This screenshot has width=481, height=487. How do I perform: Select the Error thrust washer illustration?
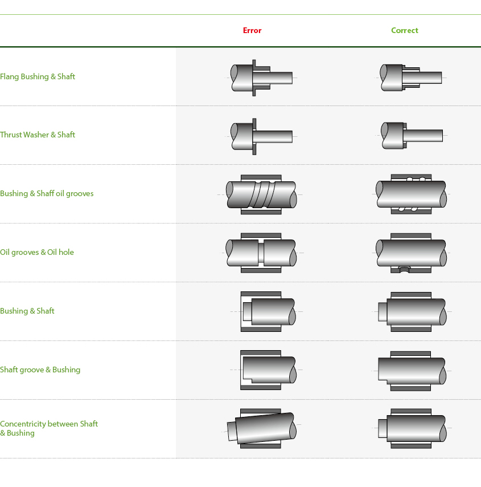(261, 136)
